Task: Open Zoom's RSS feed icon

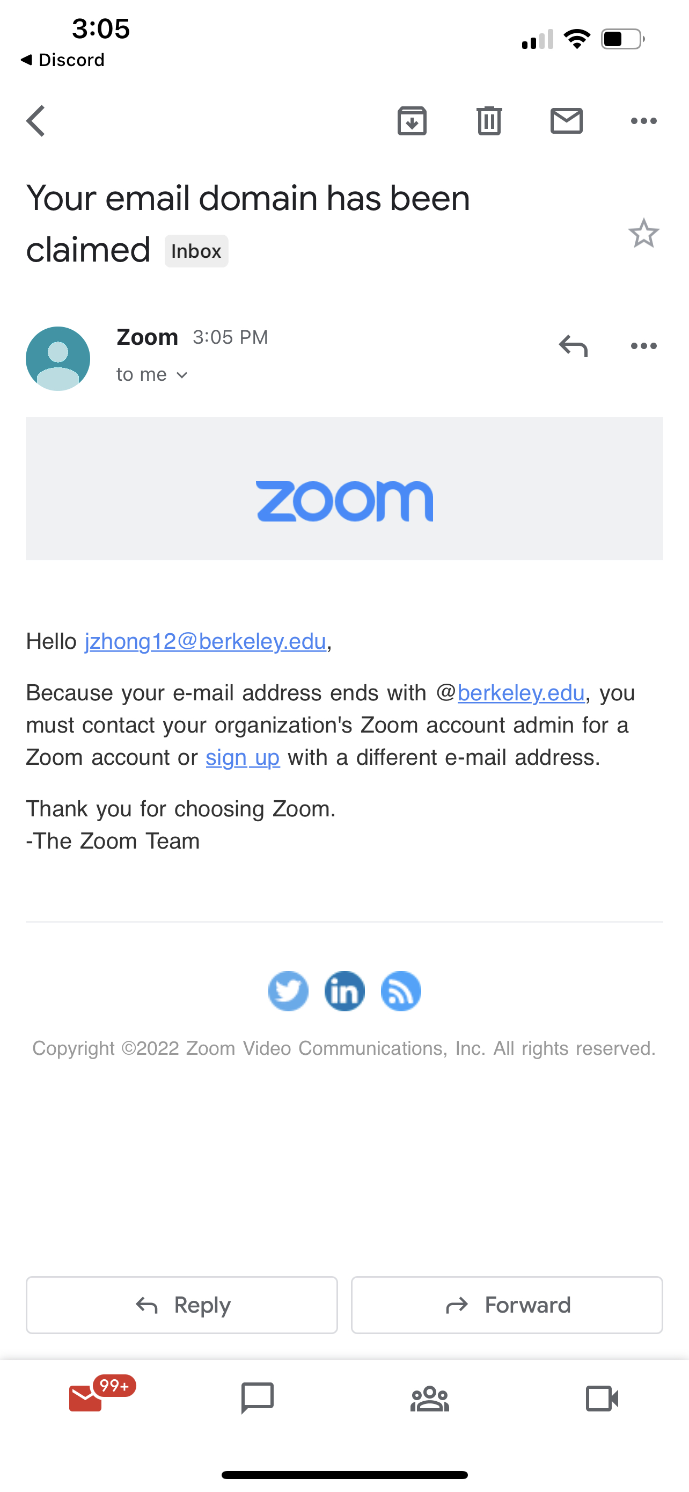Action: click(x=400, y=991)
